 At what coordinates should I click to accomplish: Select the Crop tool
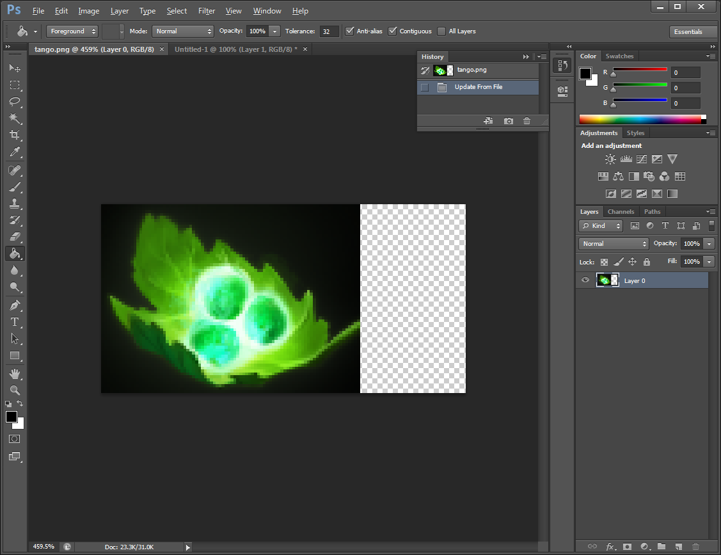tap(15, 135)
